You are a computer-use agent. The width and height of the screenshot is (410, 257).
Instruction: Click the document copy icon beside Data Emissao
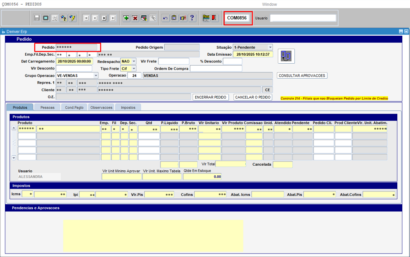(x=286, y=56)
